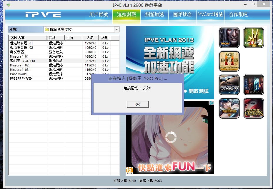Click the IPVE logo in header
Viewport: 273px width, 189px height.
point(43,15)
